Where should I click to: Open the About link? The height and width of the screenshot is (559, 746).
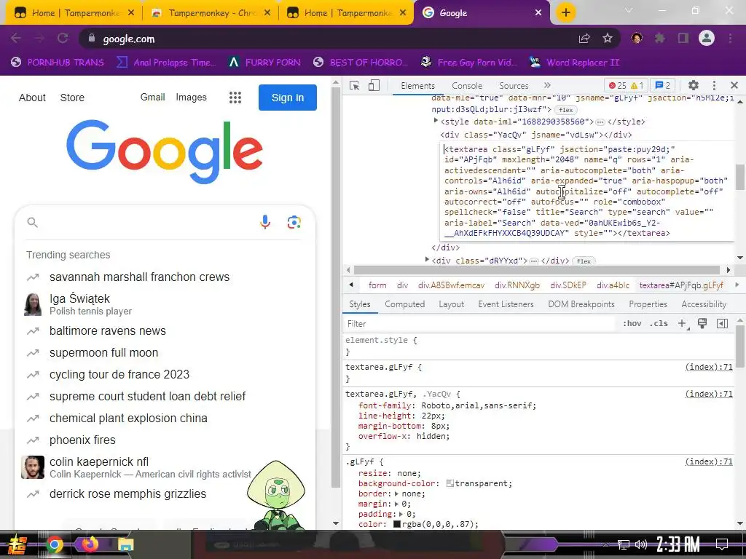[x=32, y=98]
